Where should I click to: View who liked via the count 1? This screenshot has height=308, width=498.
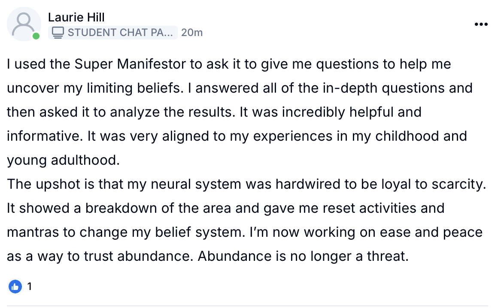point(29,287)
